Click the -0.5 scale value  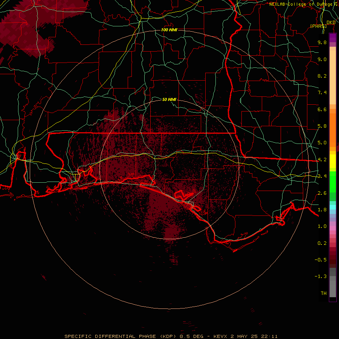(x=321, y=260)
